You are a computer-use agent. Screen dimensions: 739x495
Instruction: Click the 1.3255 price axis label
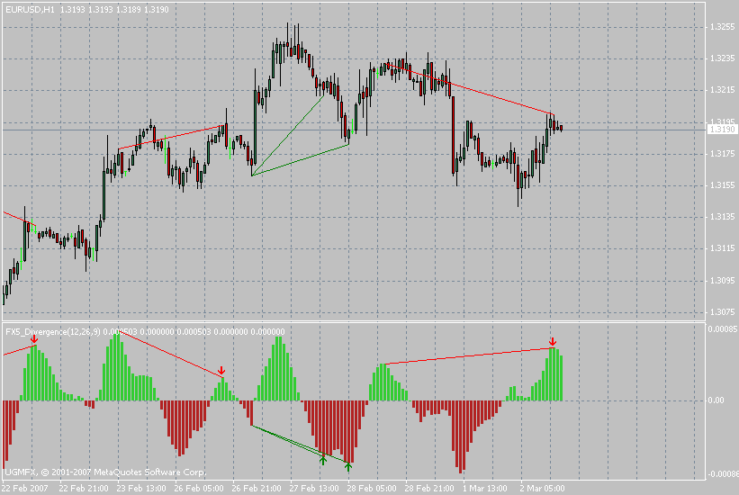[721, 27]
